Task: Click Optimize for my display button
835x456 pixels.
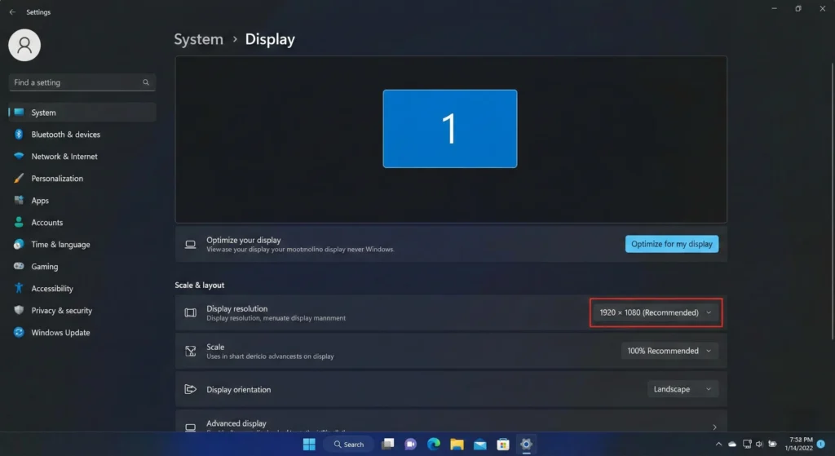Action: [x=671, y=244]
